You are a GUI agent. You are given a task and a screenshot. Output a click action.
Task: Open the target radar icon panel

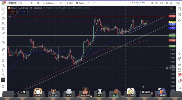[x=179, y=59]
